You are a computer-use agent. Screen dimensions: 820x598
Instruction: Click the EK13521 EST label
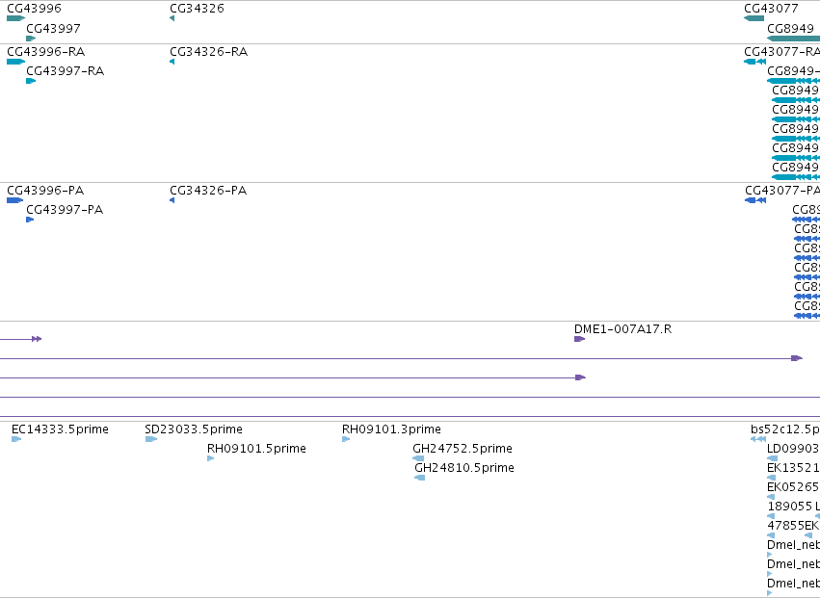coord(793,468)
